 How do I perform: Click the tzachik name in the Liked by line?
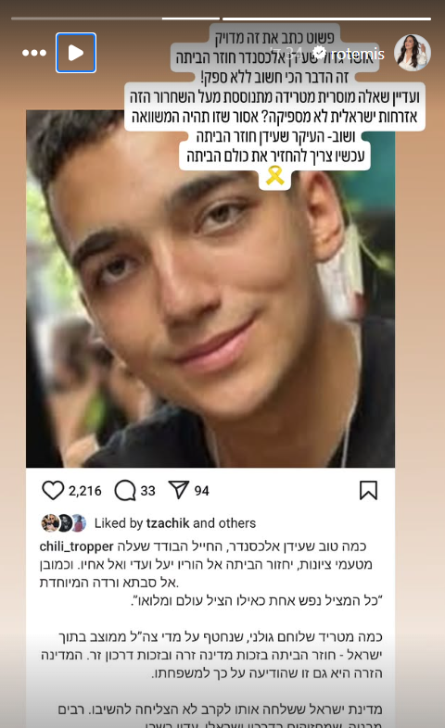click(168, 523)
